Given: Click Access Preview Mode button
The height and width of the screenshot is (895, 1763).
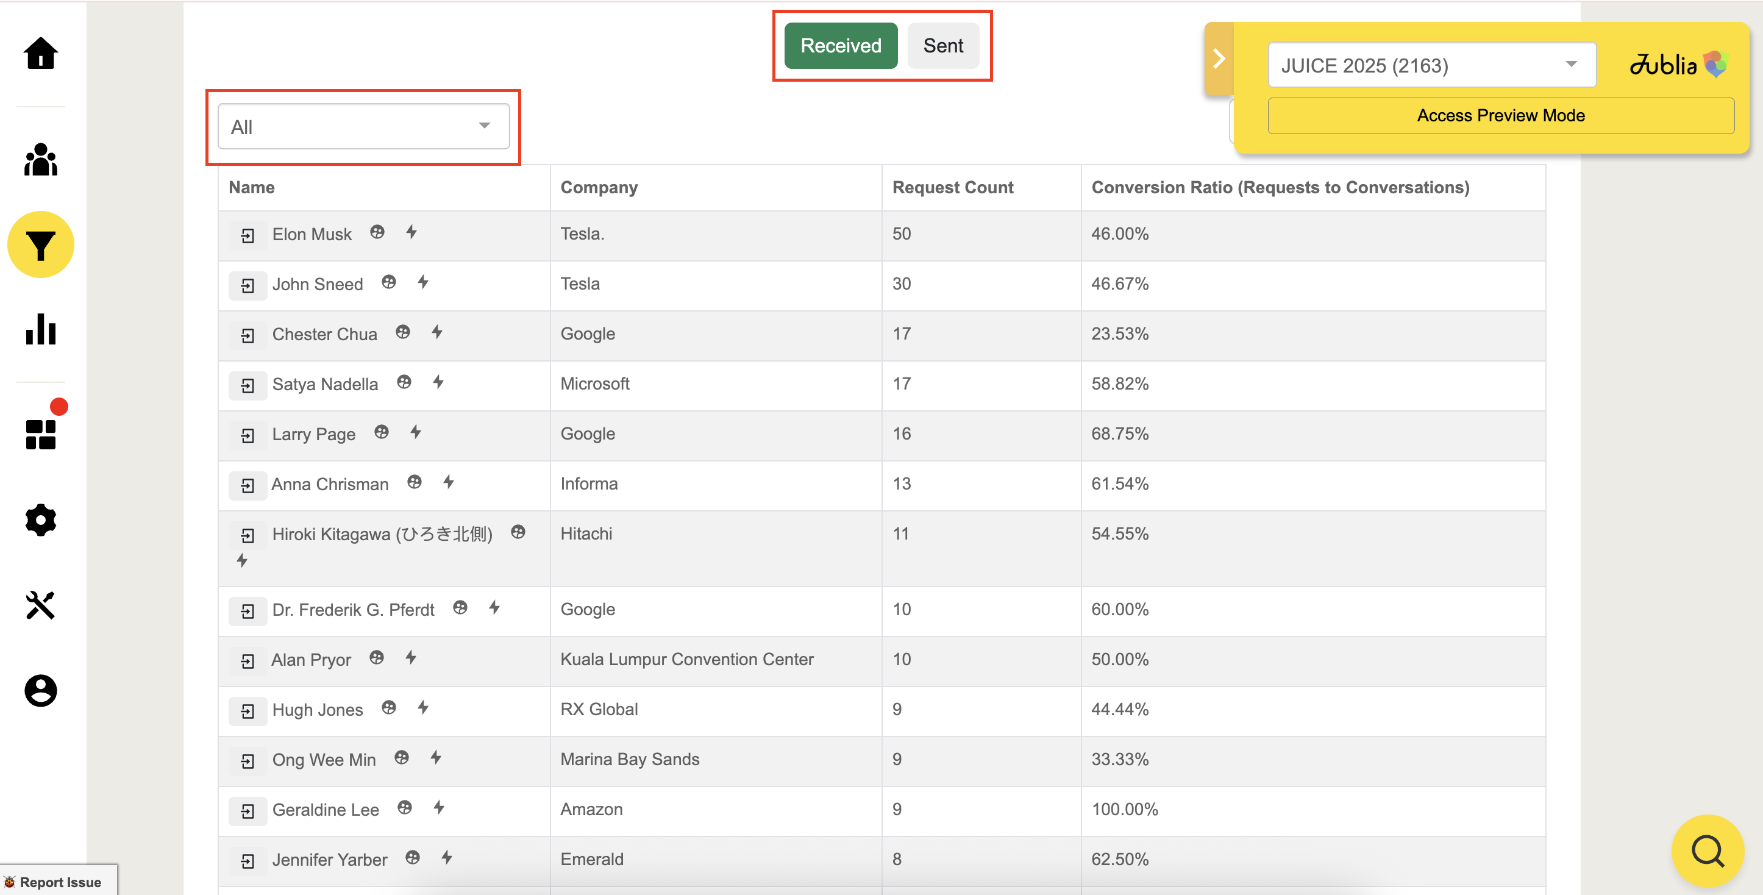Looking at the screenshot, I should pyautogui.click(x=1500, y=116).
